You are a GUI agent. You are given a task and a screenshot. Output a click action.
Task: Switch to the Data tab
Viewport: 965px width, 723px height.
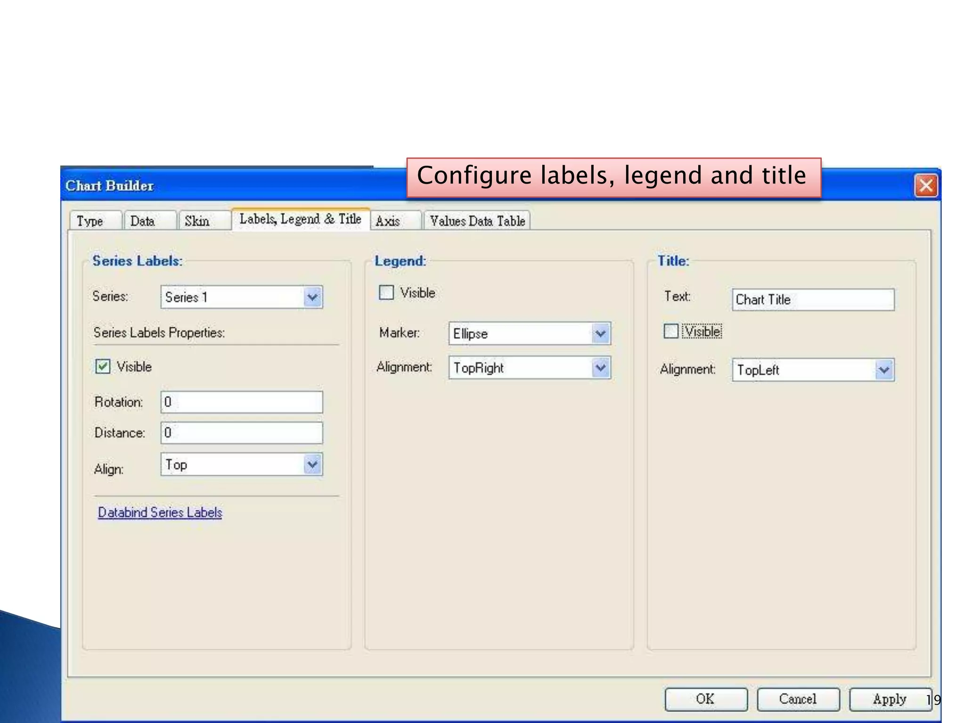coord(142,221)
